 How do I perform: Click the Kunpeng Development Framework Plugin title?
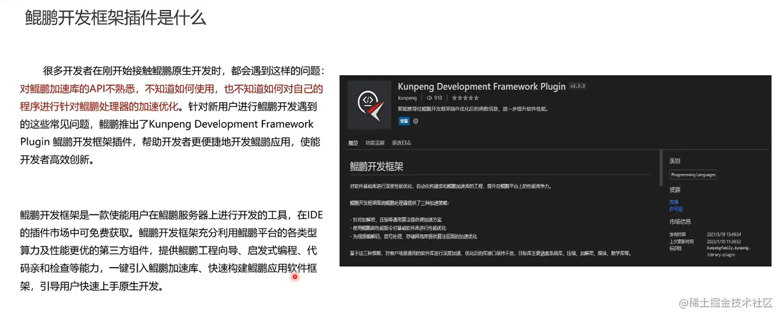pos(481,86)
